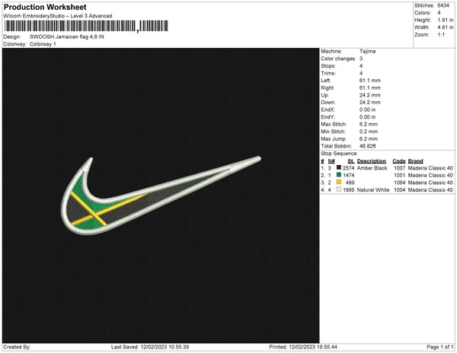Click the Zoom value 1:1
Viewport: 457px width, 353px height.
(x=441, y=35)
